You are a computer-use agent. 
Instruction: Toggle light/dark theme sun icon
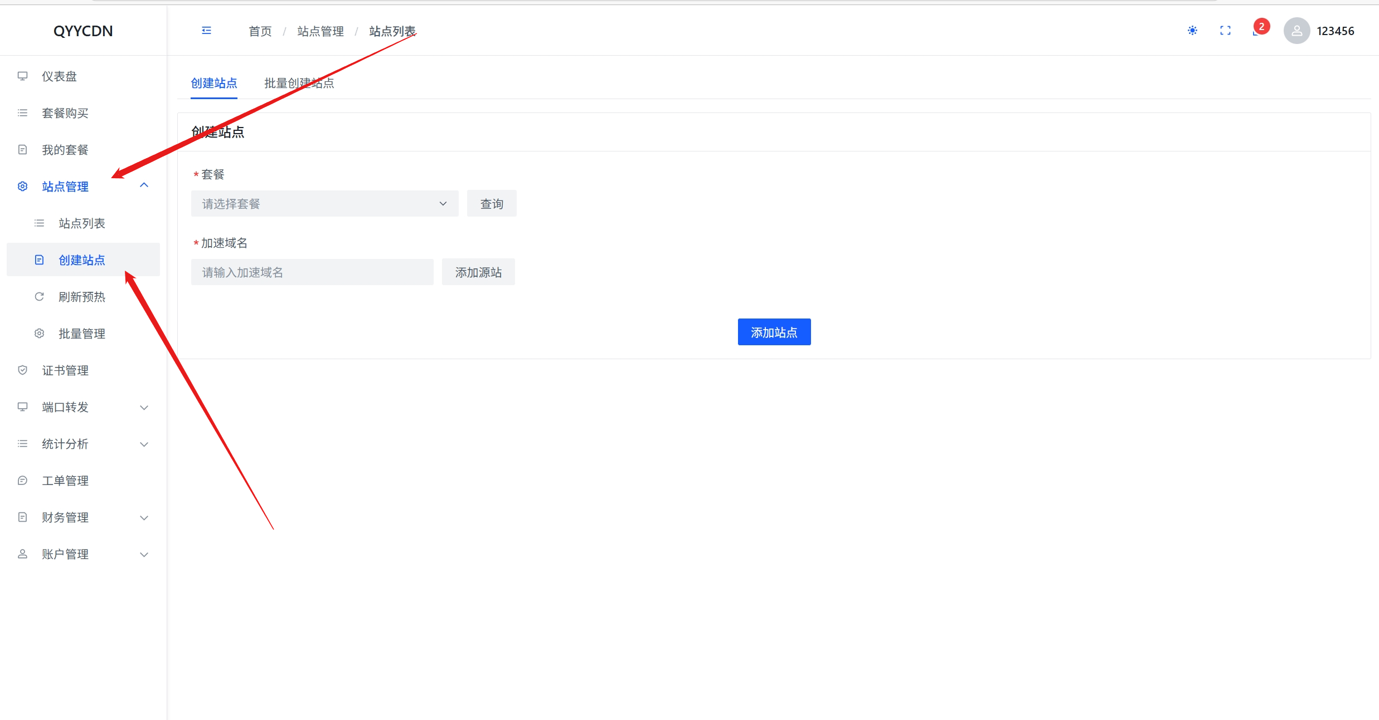click(x=1192, y=31)
